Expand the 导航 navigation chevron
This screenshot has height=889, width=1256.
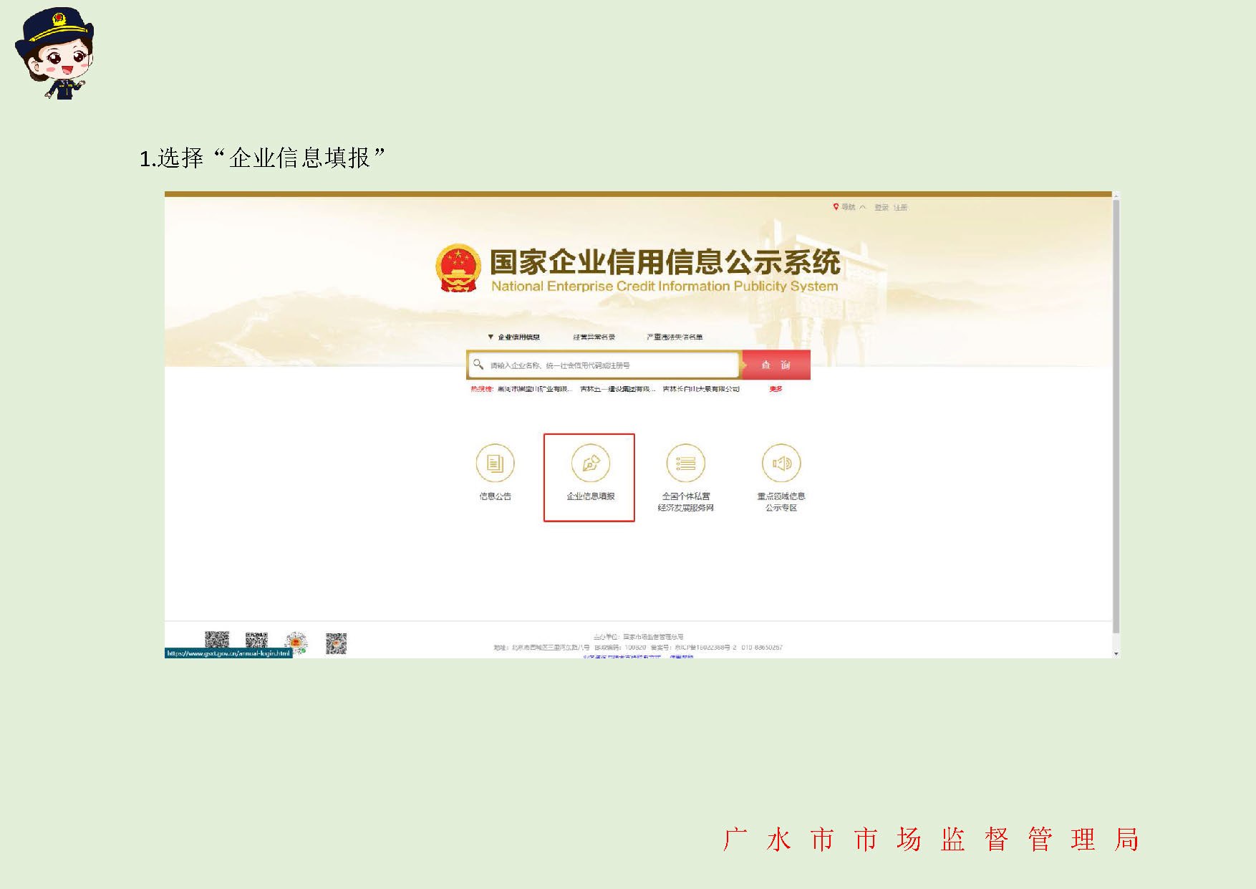[x=863, y=207]
